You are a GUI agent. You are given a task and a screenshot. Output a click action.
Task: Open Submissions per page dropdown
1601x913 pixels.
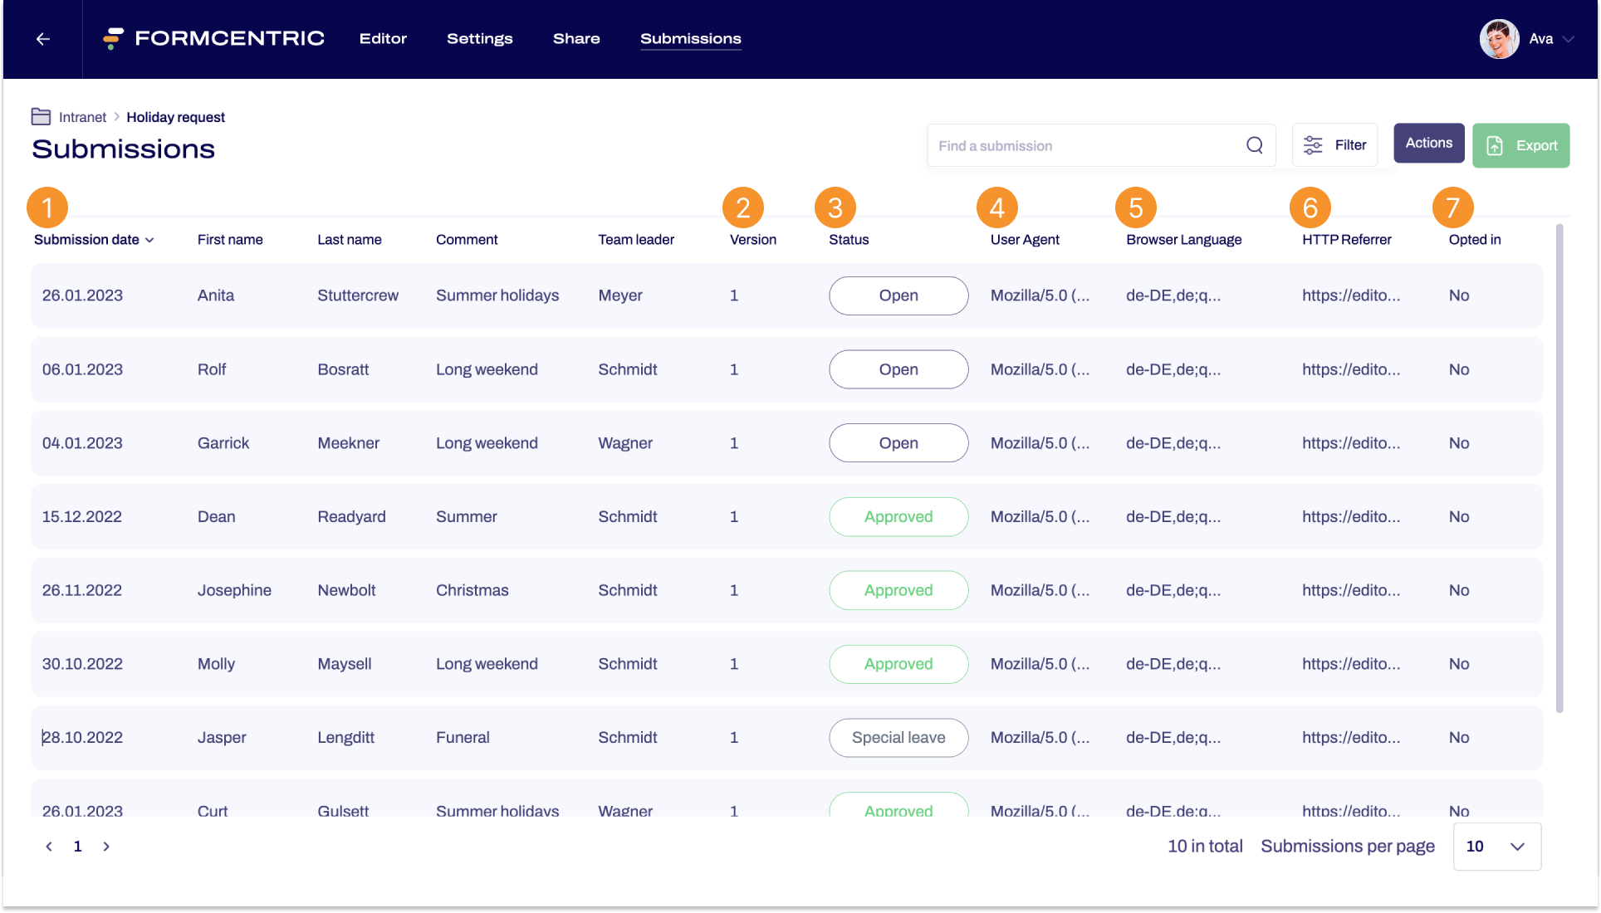point(1496,847)
